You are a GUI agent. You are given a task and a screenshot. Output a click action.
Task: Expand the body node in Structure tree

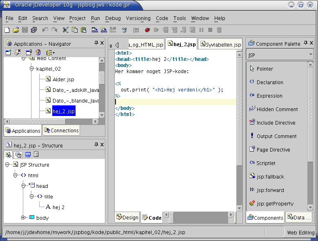coord(23,218)
